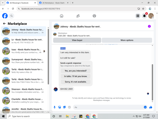The width and height of the screenshot is (158, 119).
Task: Open the emoji picker in message box
Action: 145,107
